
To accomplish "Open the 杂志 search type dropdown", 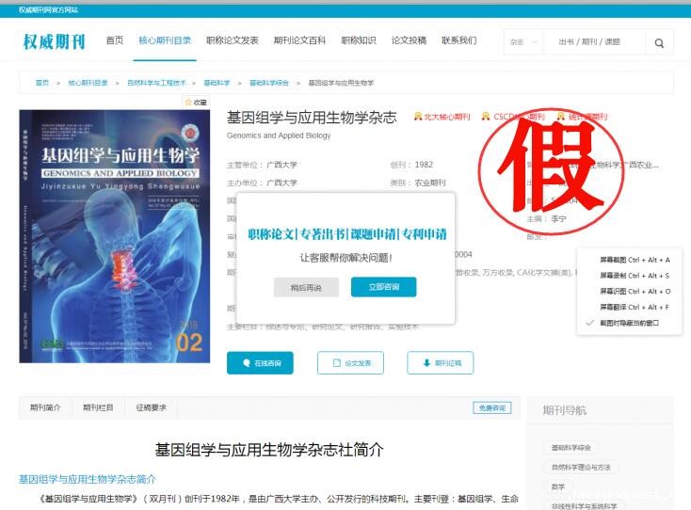I will click(524, 42).
